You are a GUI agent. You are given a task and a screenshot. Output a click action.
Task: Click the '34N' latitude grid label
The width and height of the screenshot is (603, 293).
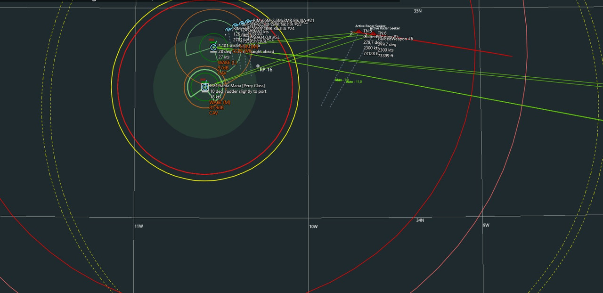tap(420, 220)
